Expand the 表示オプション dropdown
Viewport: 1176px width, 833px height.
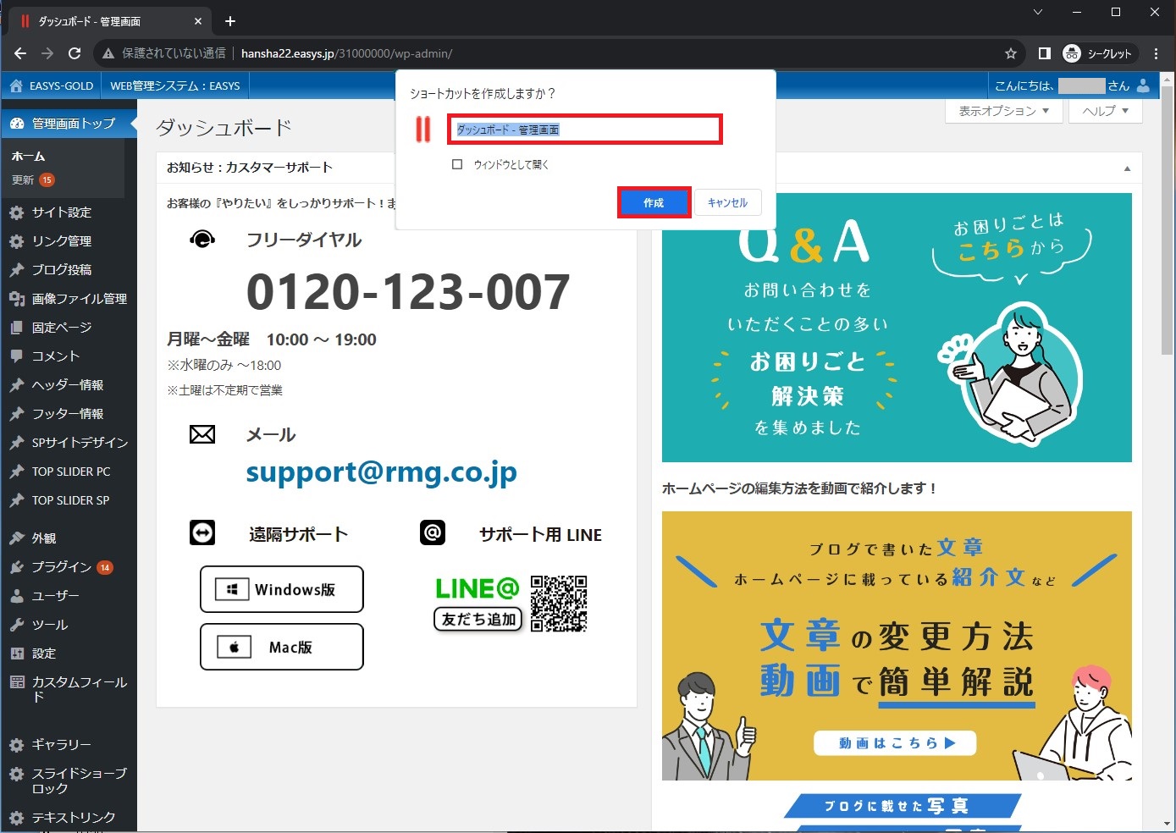pos(1003,111)
